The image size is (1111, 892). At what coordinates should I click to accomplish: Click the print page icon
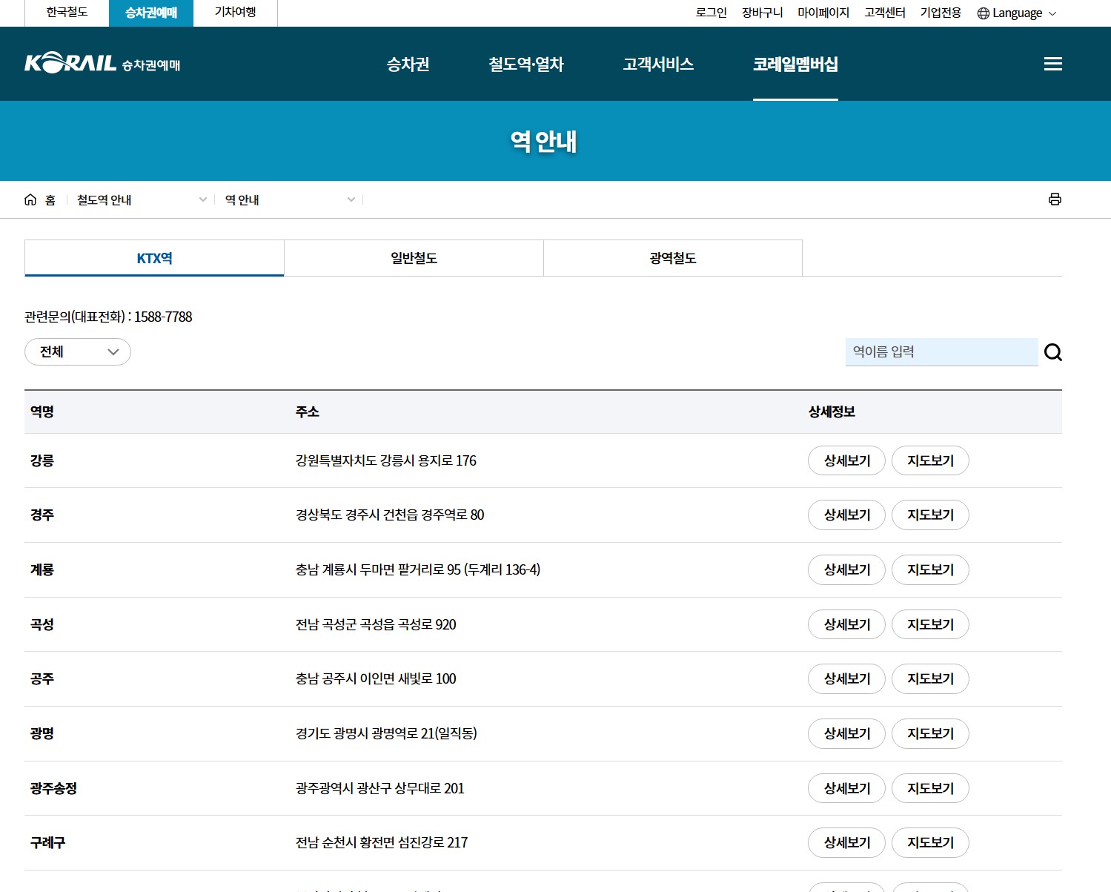(x=1055, y=199)
